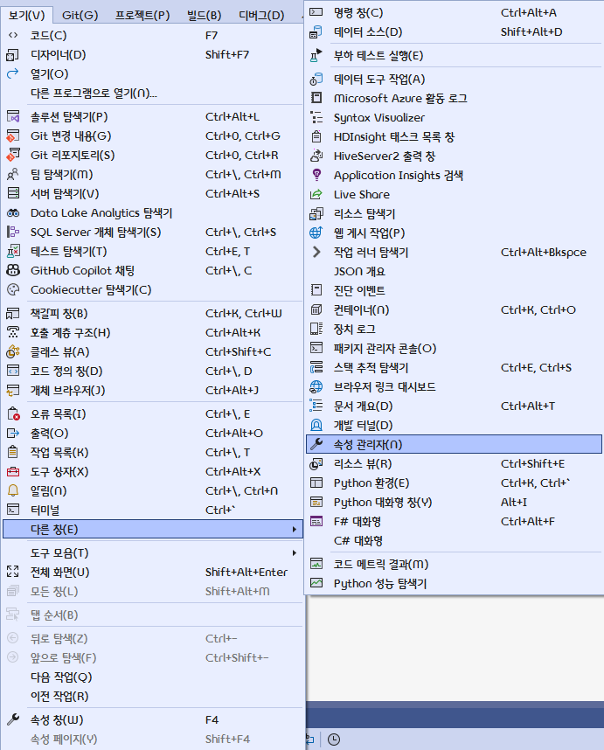604x750 pixels.
Task: Open the 컨테이너(N) window
Action: click(454, 310)
